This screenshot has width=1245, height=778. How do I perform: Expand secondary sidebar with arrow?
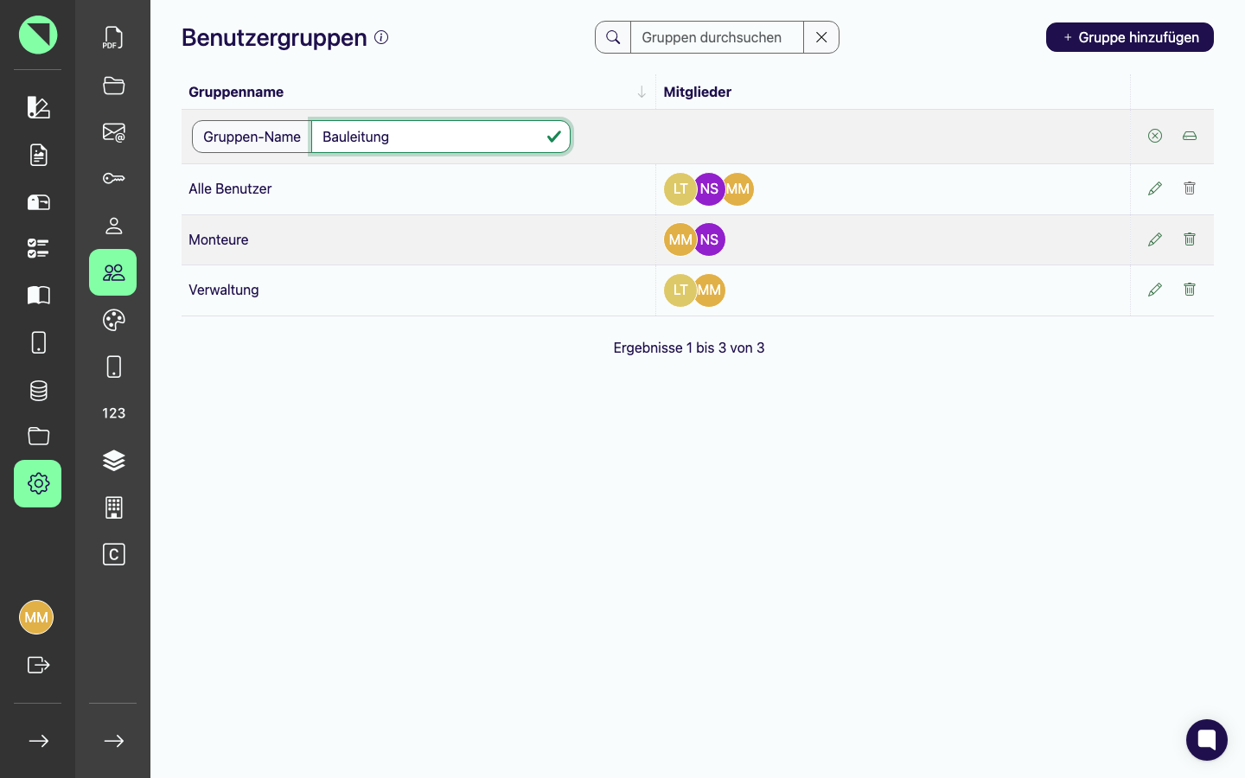(x=113, y=741)
